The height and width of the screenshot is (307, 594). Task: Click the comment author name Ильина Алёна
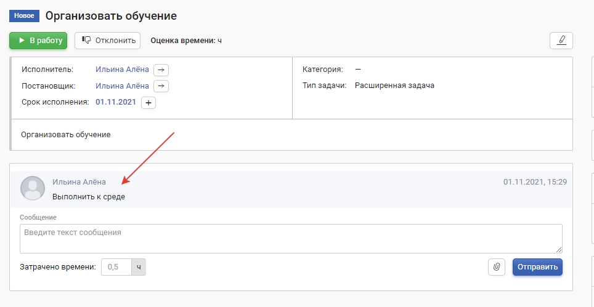79,182
